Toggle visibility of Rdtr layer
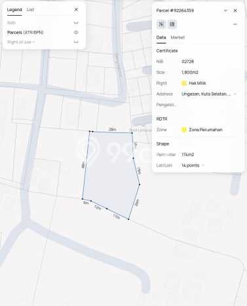247x306 pixels. (x=76, y=23)
